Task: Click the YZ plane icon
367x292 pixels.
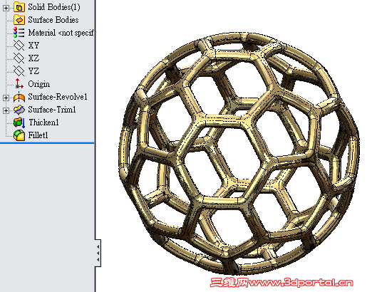Action: tap(19, 71)
